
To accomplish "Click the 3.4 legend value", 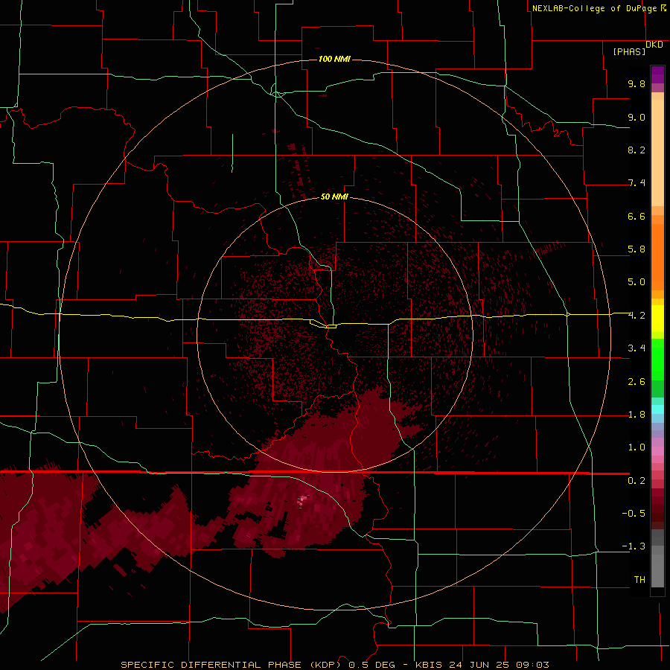I will click(x=636, y=348).
